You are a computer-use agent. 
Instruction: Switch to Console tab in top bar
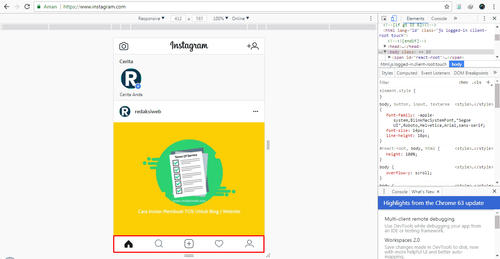[x=439, y=19]
